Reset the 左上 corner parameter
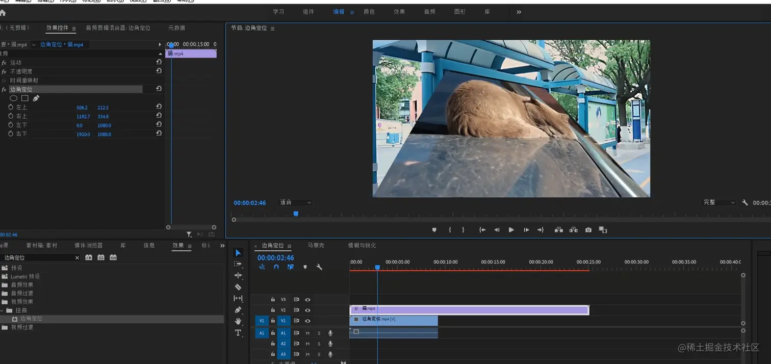Image resolution: width=771 pixels, height=364 pixels. [x=159, y=107]
